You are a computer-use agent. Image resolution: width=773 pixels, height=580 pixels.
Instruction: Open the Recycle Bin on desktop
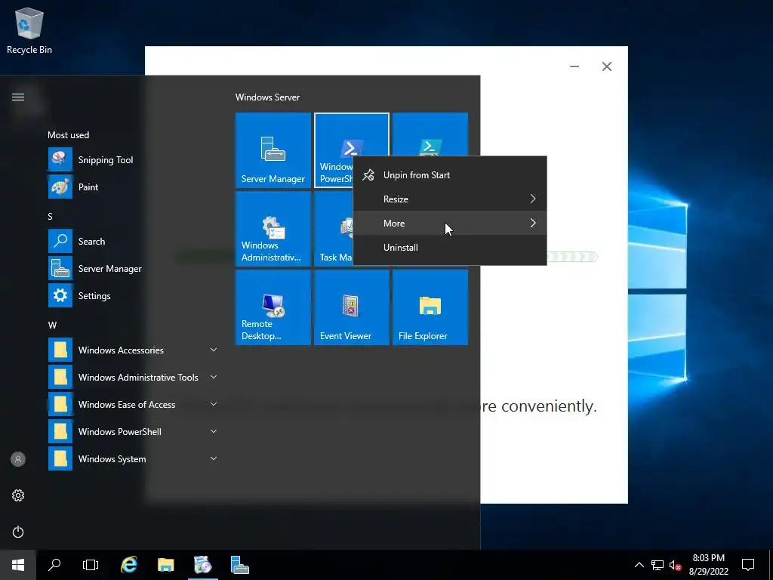click(x=29, y=30)
